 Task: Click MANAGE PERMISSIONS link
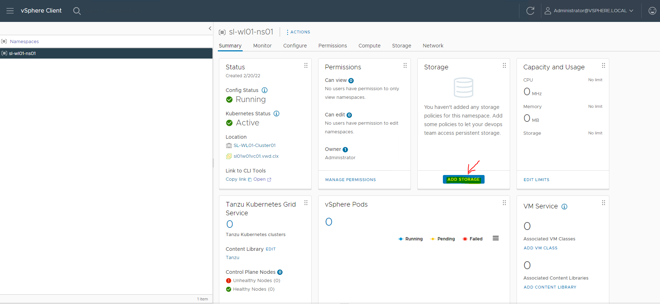coord(350,180)
